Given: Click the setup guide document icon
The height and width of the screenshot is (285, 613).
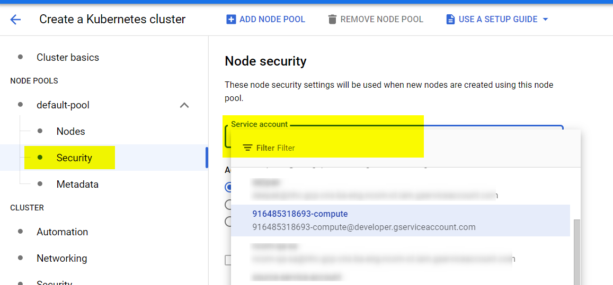Looking at the screenshot, I should point(450,19).
